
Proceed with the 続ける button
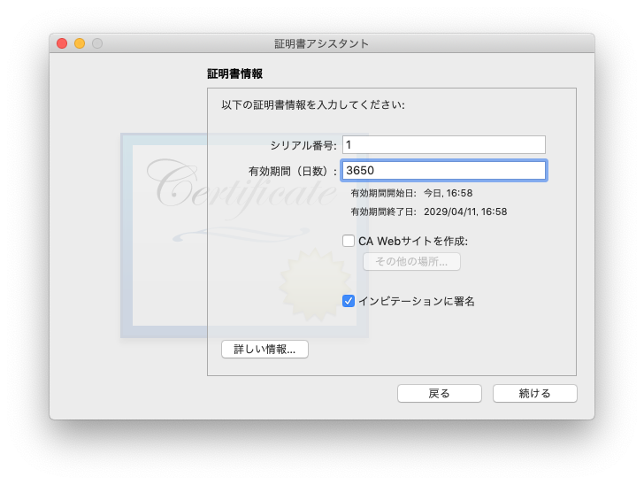click(x=534, y=393)
